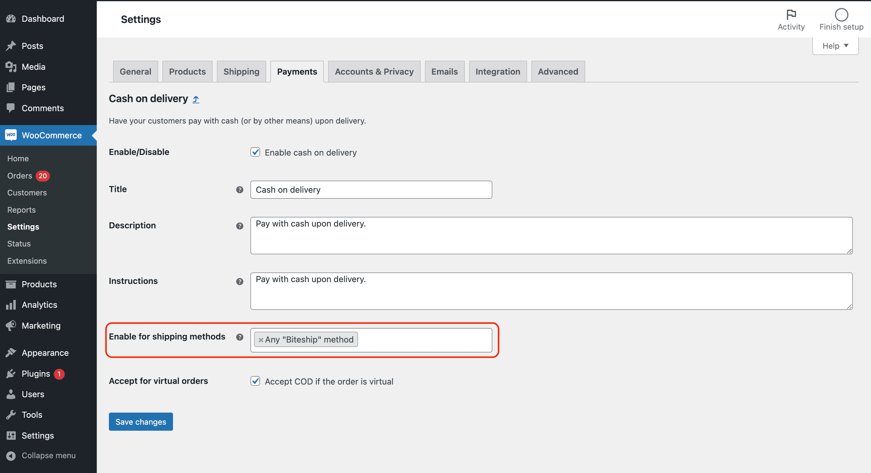This screenshot has height=473, width=871.
Task: Switch to the Shipping tab
Action: [x=241, y=72]
